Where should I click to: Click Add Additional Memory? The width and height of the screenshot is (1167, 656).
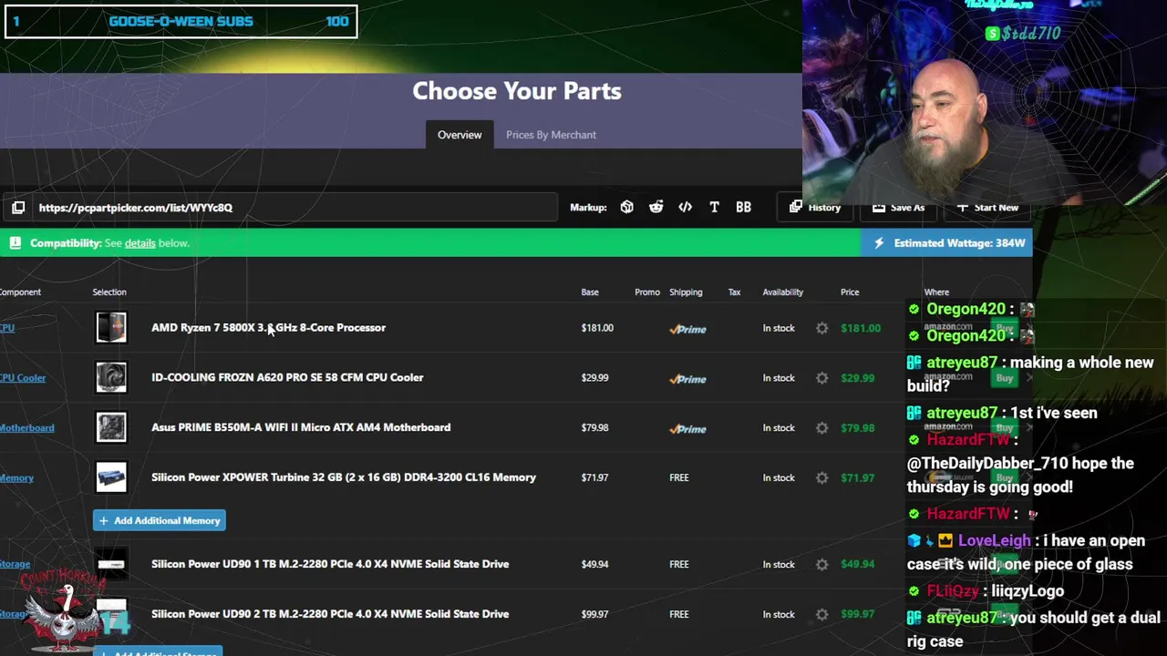[x=159, y=520]
